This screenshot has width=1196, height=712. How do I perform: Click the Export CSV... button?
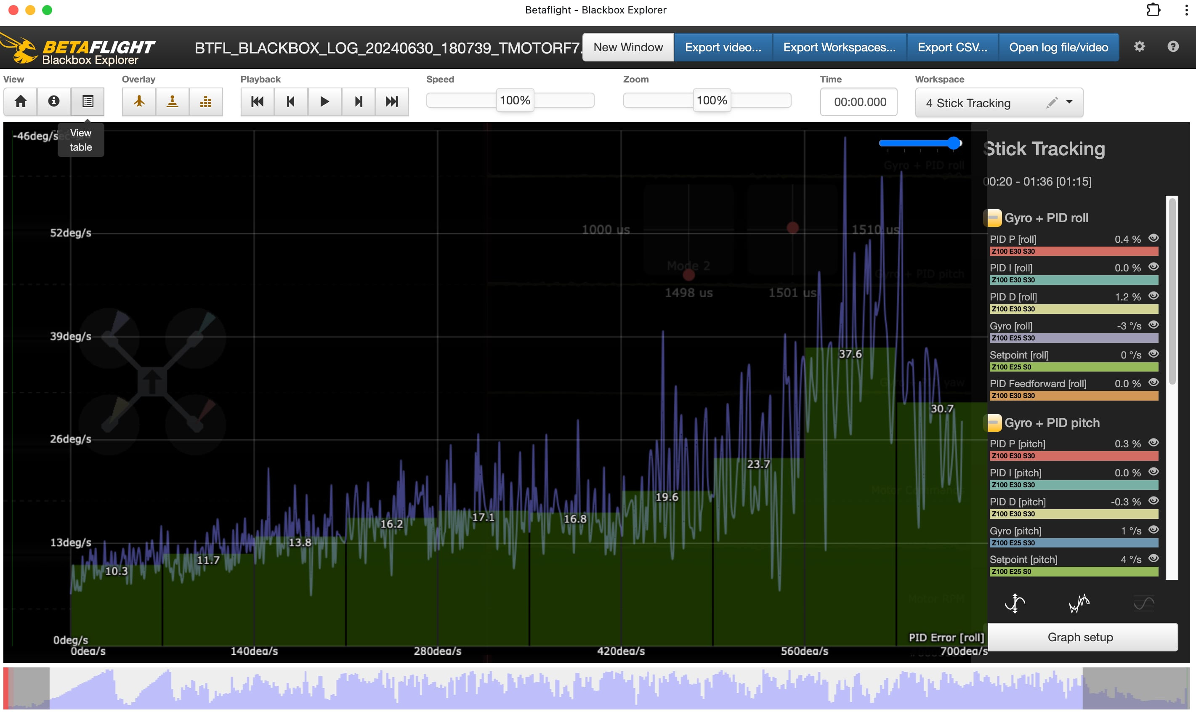point(952,47)
